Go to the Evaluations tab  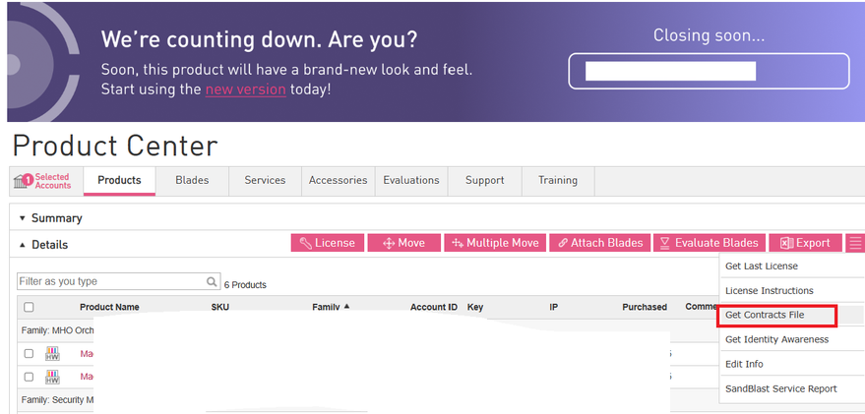click(x=411, y=180)
